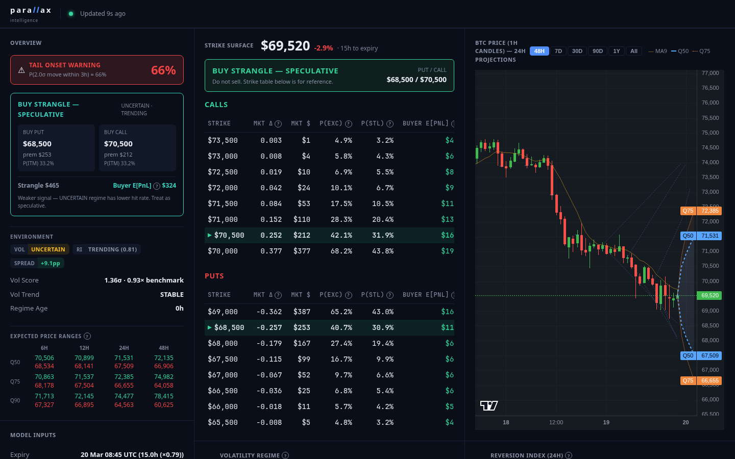
Task: Open the Volatility Regime help icon
Action: click(285, 455)
